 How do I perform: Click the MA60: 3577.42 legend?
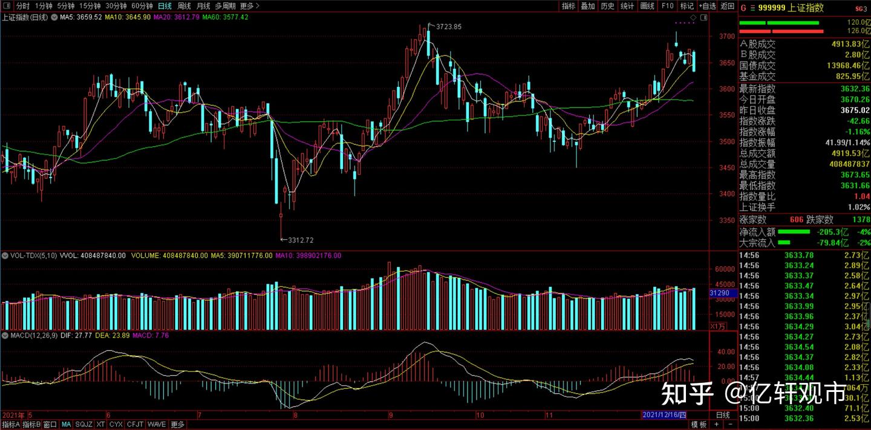click(225, 18)
